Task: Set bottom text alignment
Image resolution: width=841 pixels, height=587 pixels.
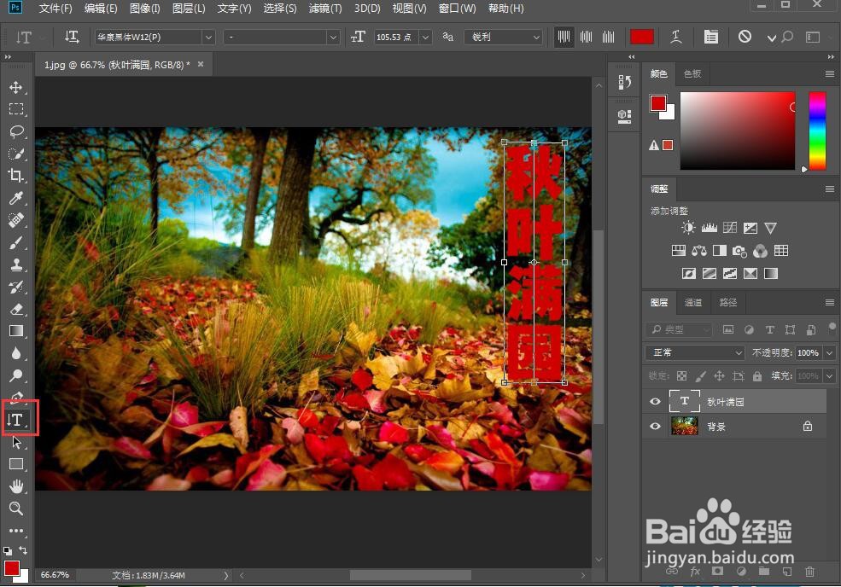Action: point(608,37)
